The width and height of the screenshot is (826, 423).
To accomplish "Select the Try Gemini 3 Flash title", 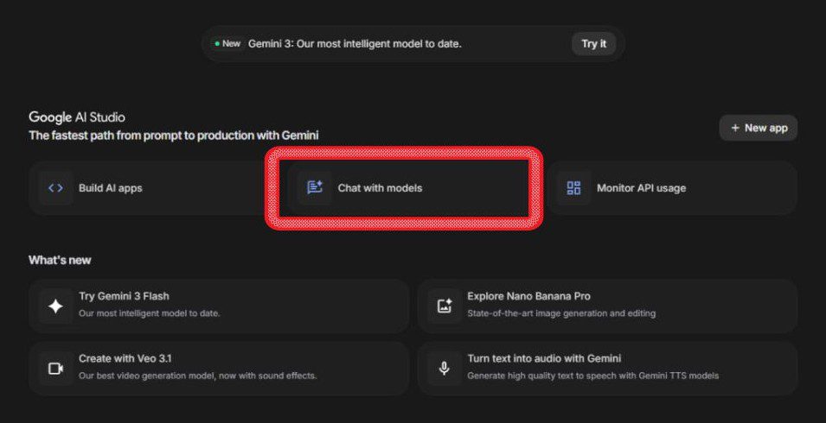I will point(124,296).
